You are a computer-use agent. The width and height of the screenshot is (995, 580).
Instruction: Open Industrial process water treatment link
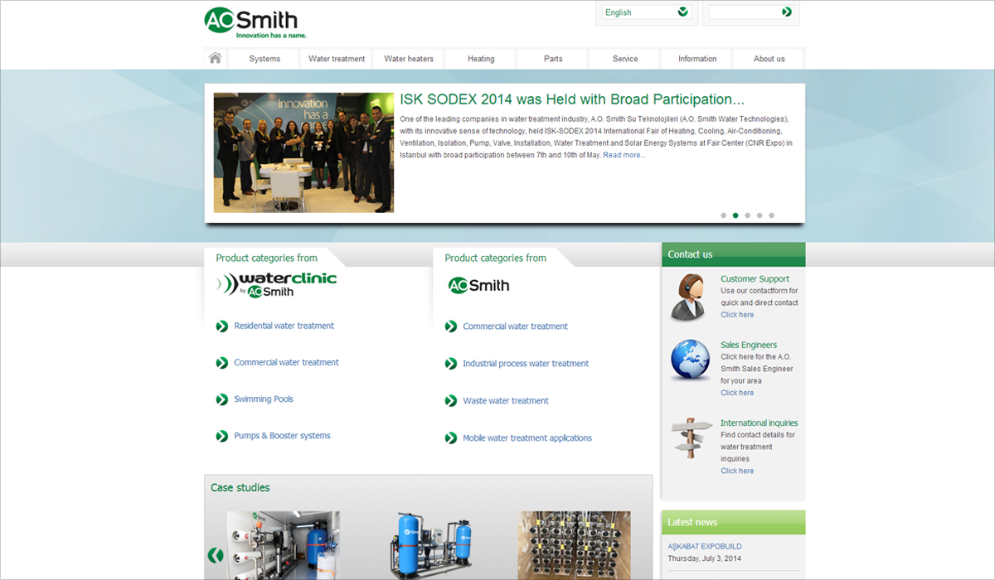tap(526, 364)
